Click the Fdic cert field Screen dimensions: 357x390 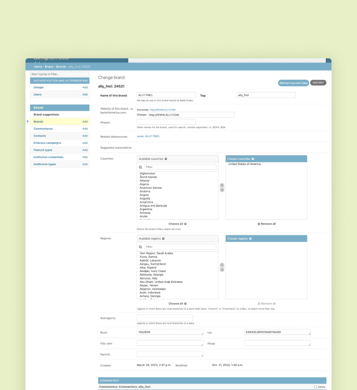pos(170,343)
